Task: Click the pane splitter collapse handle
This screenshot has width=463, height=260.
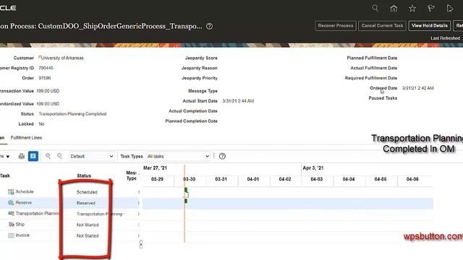Action: pyautogui.click(x=141, y=244)
